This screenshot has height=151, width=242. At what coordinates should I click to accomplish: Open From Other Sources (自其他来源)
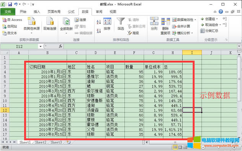[32, 26]
